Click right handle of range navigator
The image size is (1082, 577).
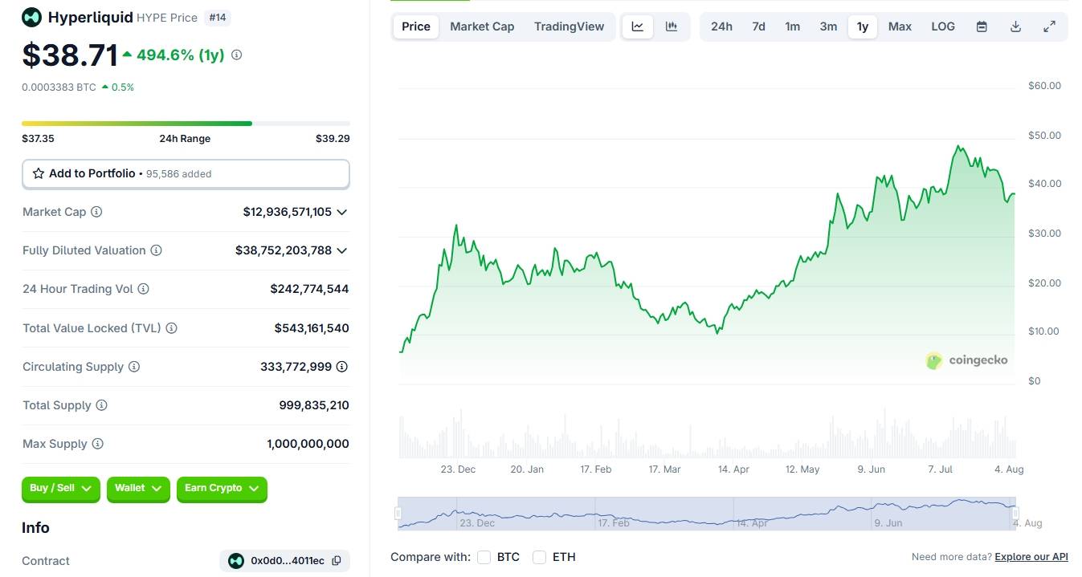pyautogui.click(x=1015, y=513)
